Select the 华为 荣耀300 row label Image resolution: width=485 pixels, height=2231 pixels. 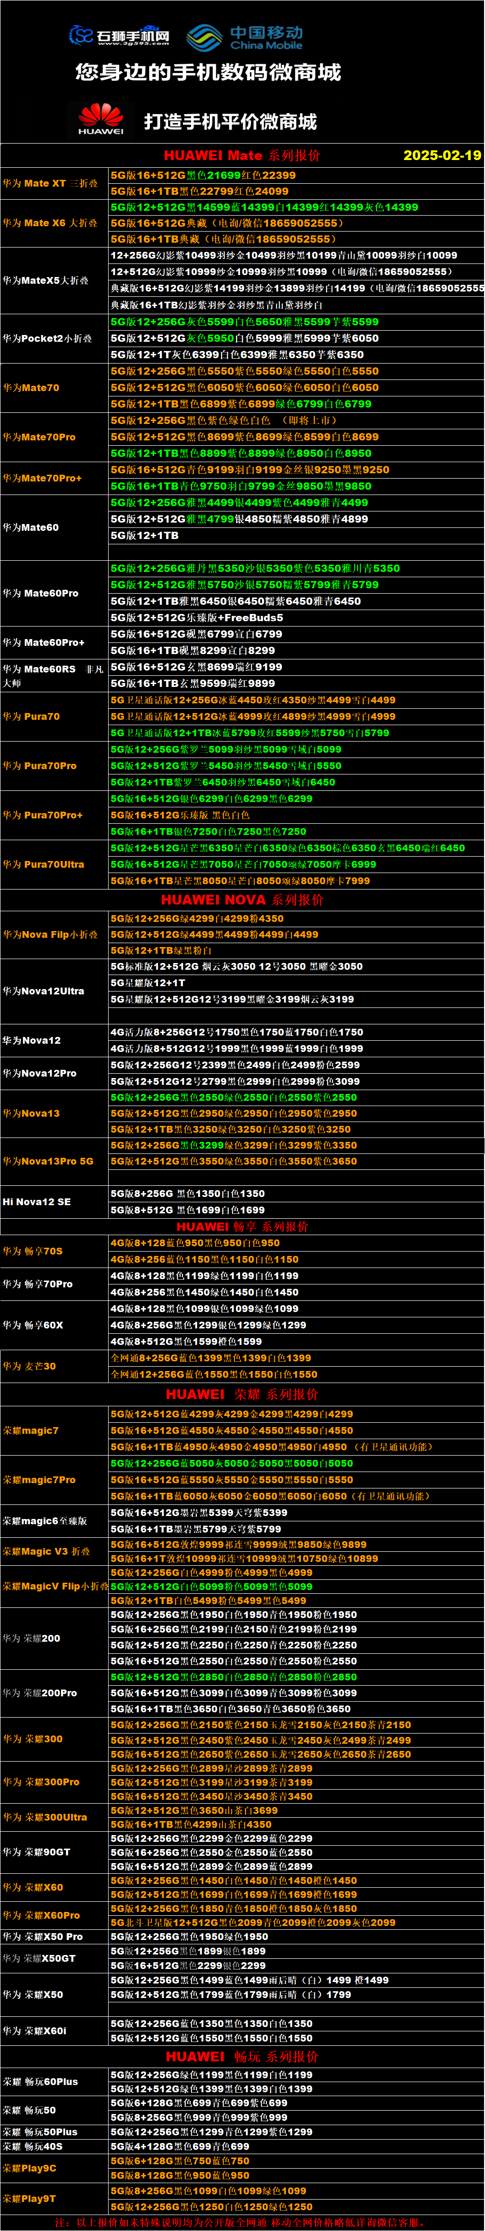(33, 1739)
